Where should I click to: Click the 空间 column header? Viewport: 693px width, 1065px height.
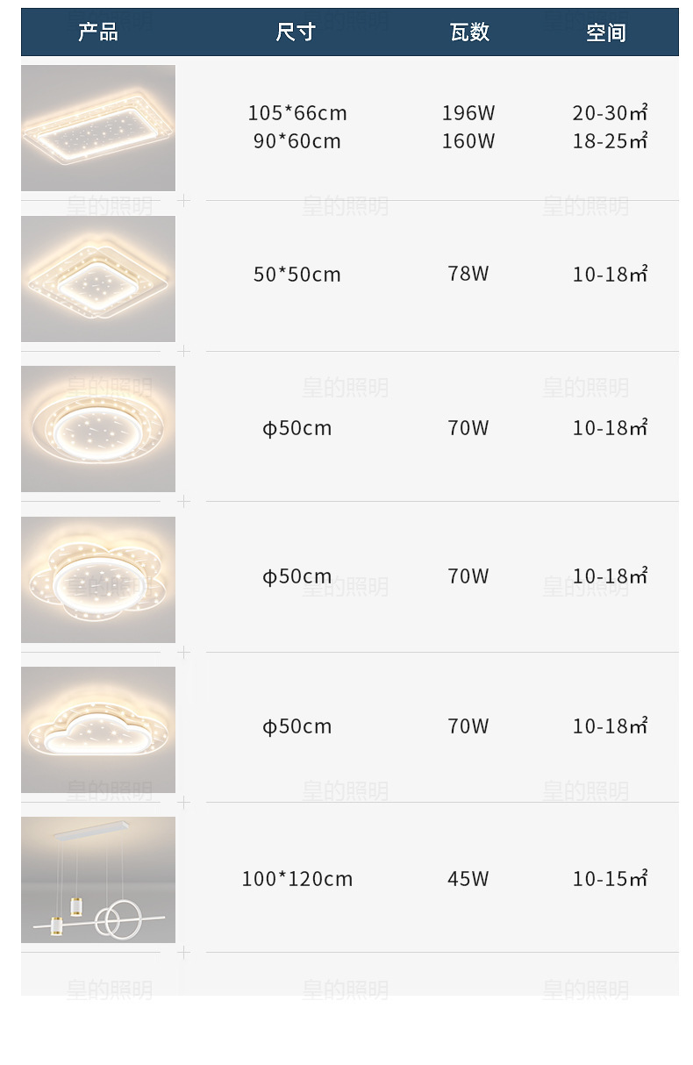pyautogui.click(x=606, y=33)
